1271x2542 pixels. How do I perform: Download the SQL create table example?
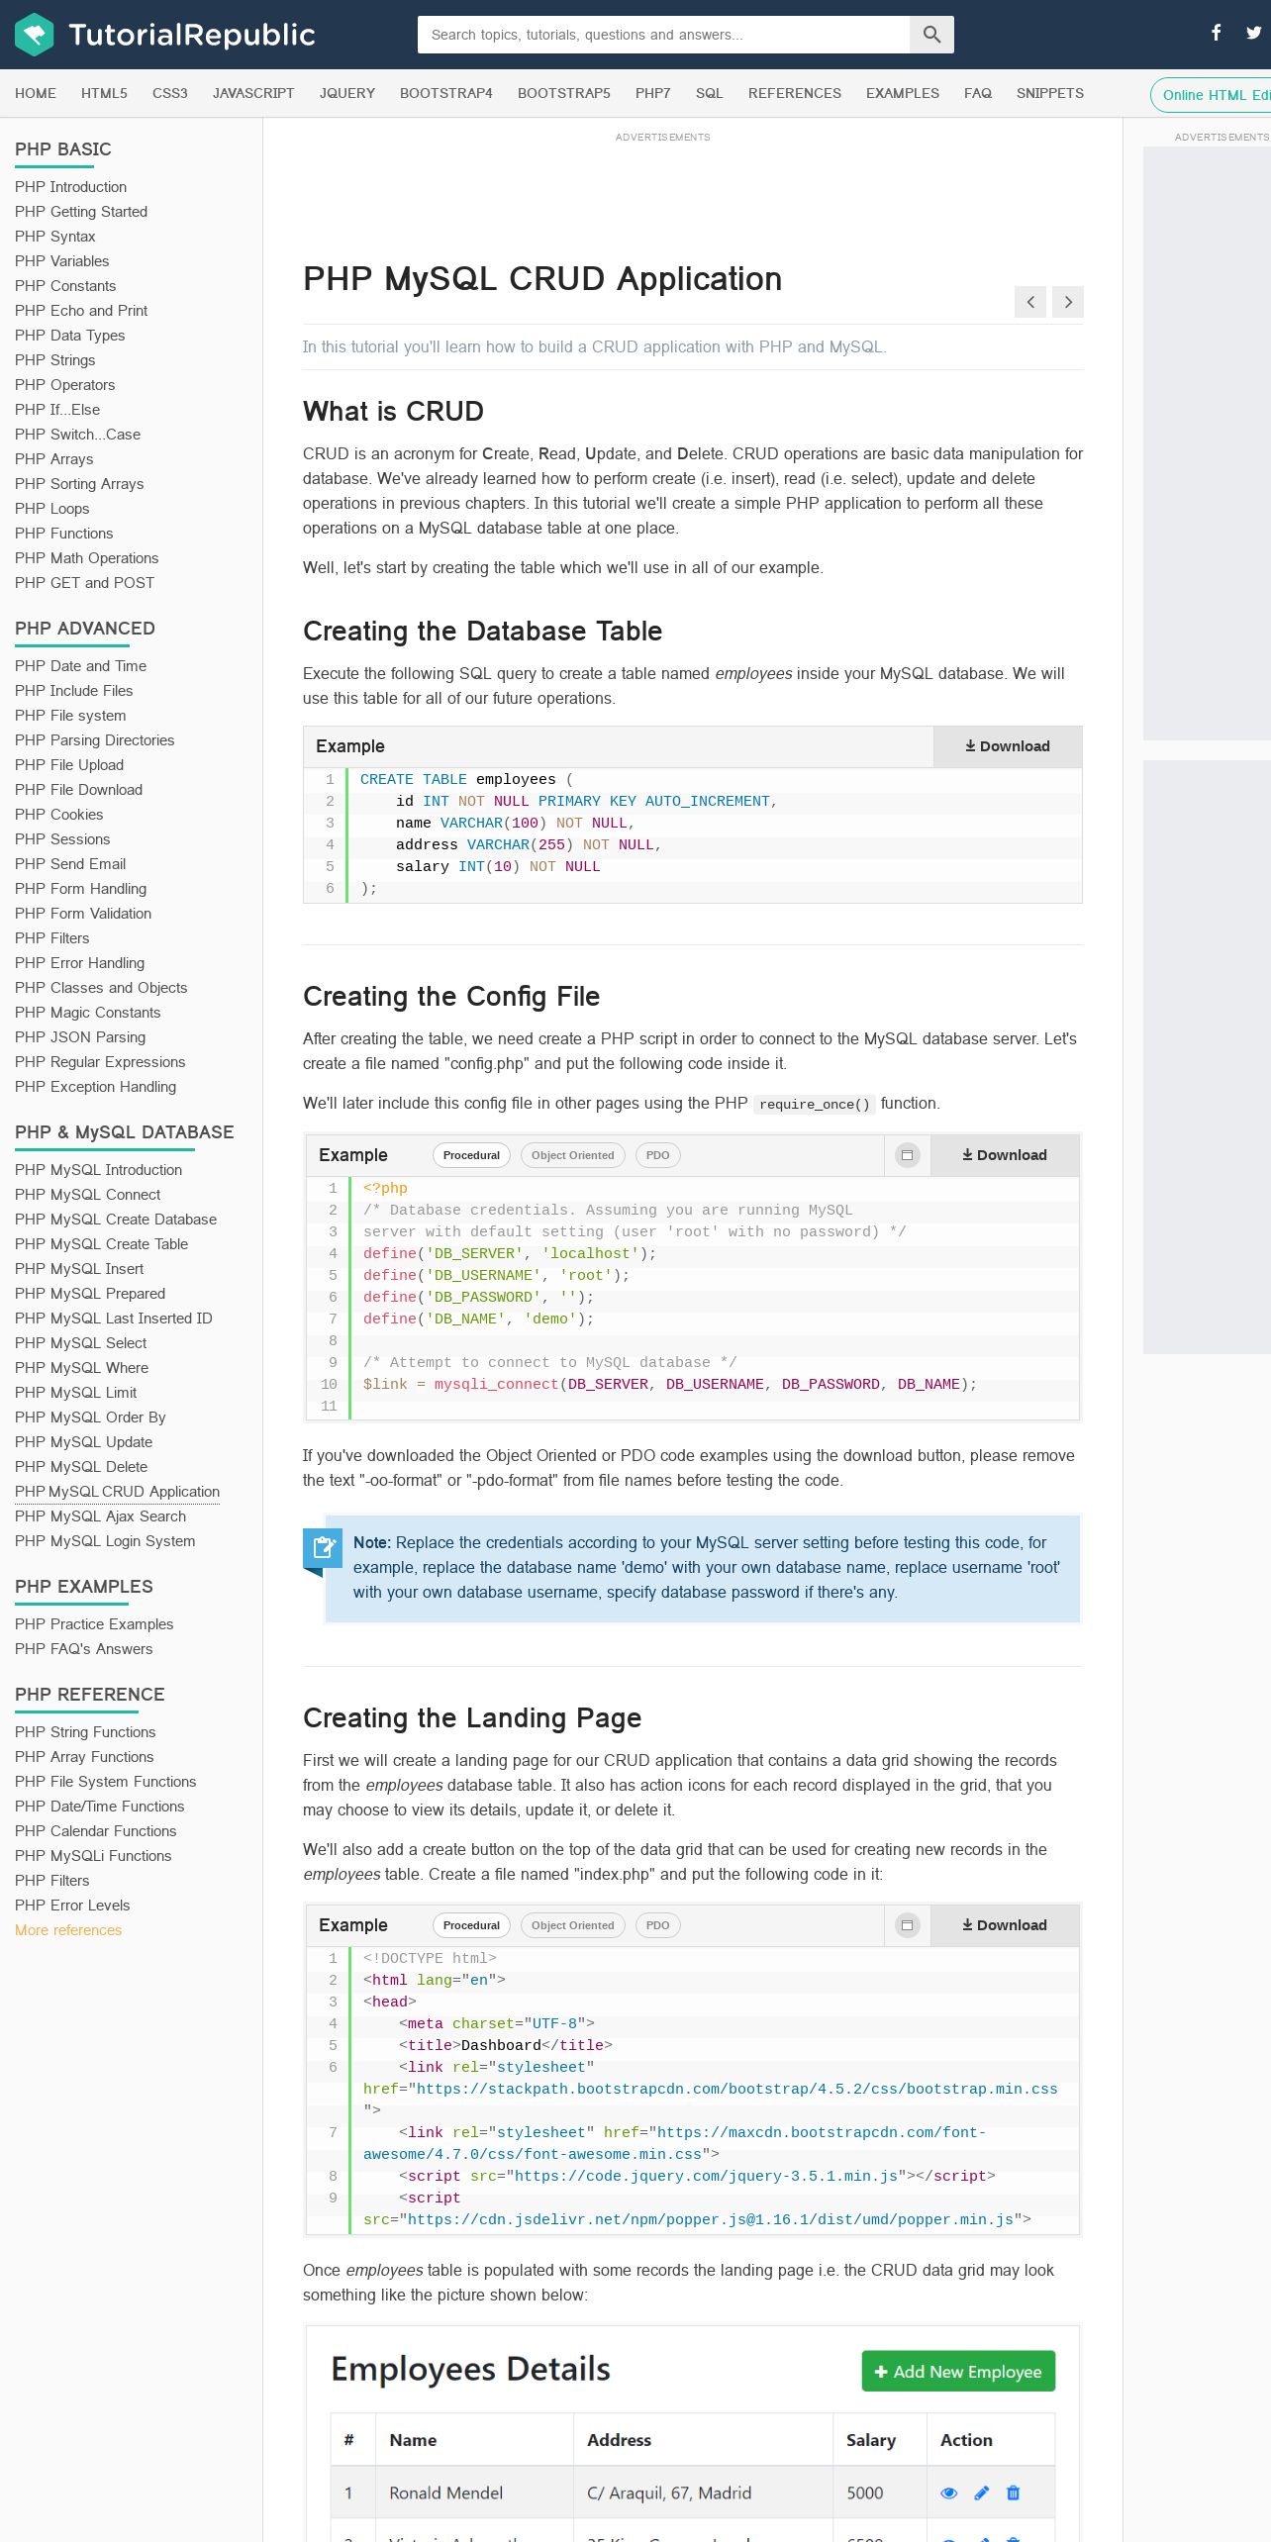[1008, 746]
